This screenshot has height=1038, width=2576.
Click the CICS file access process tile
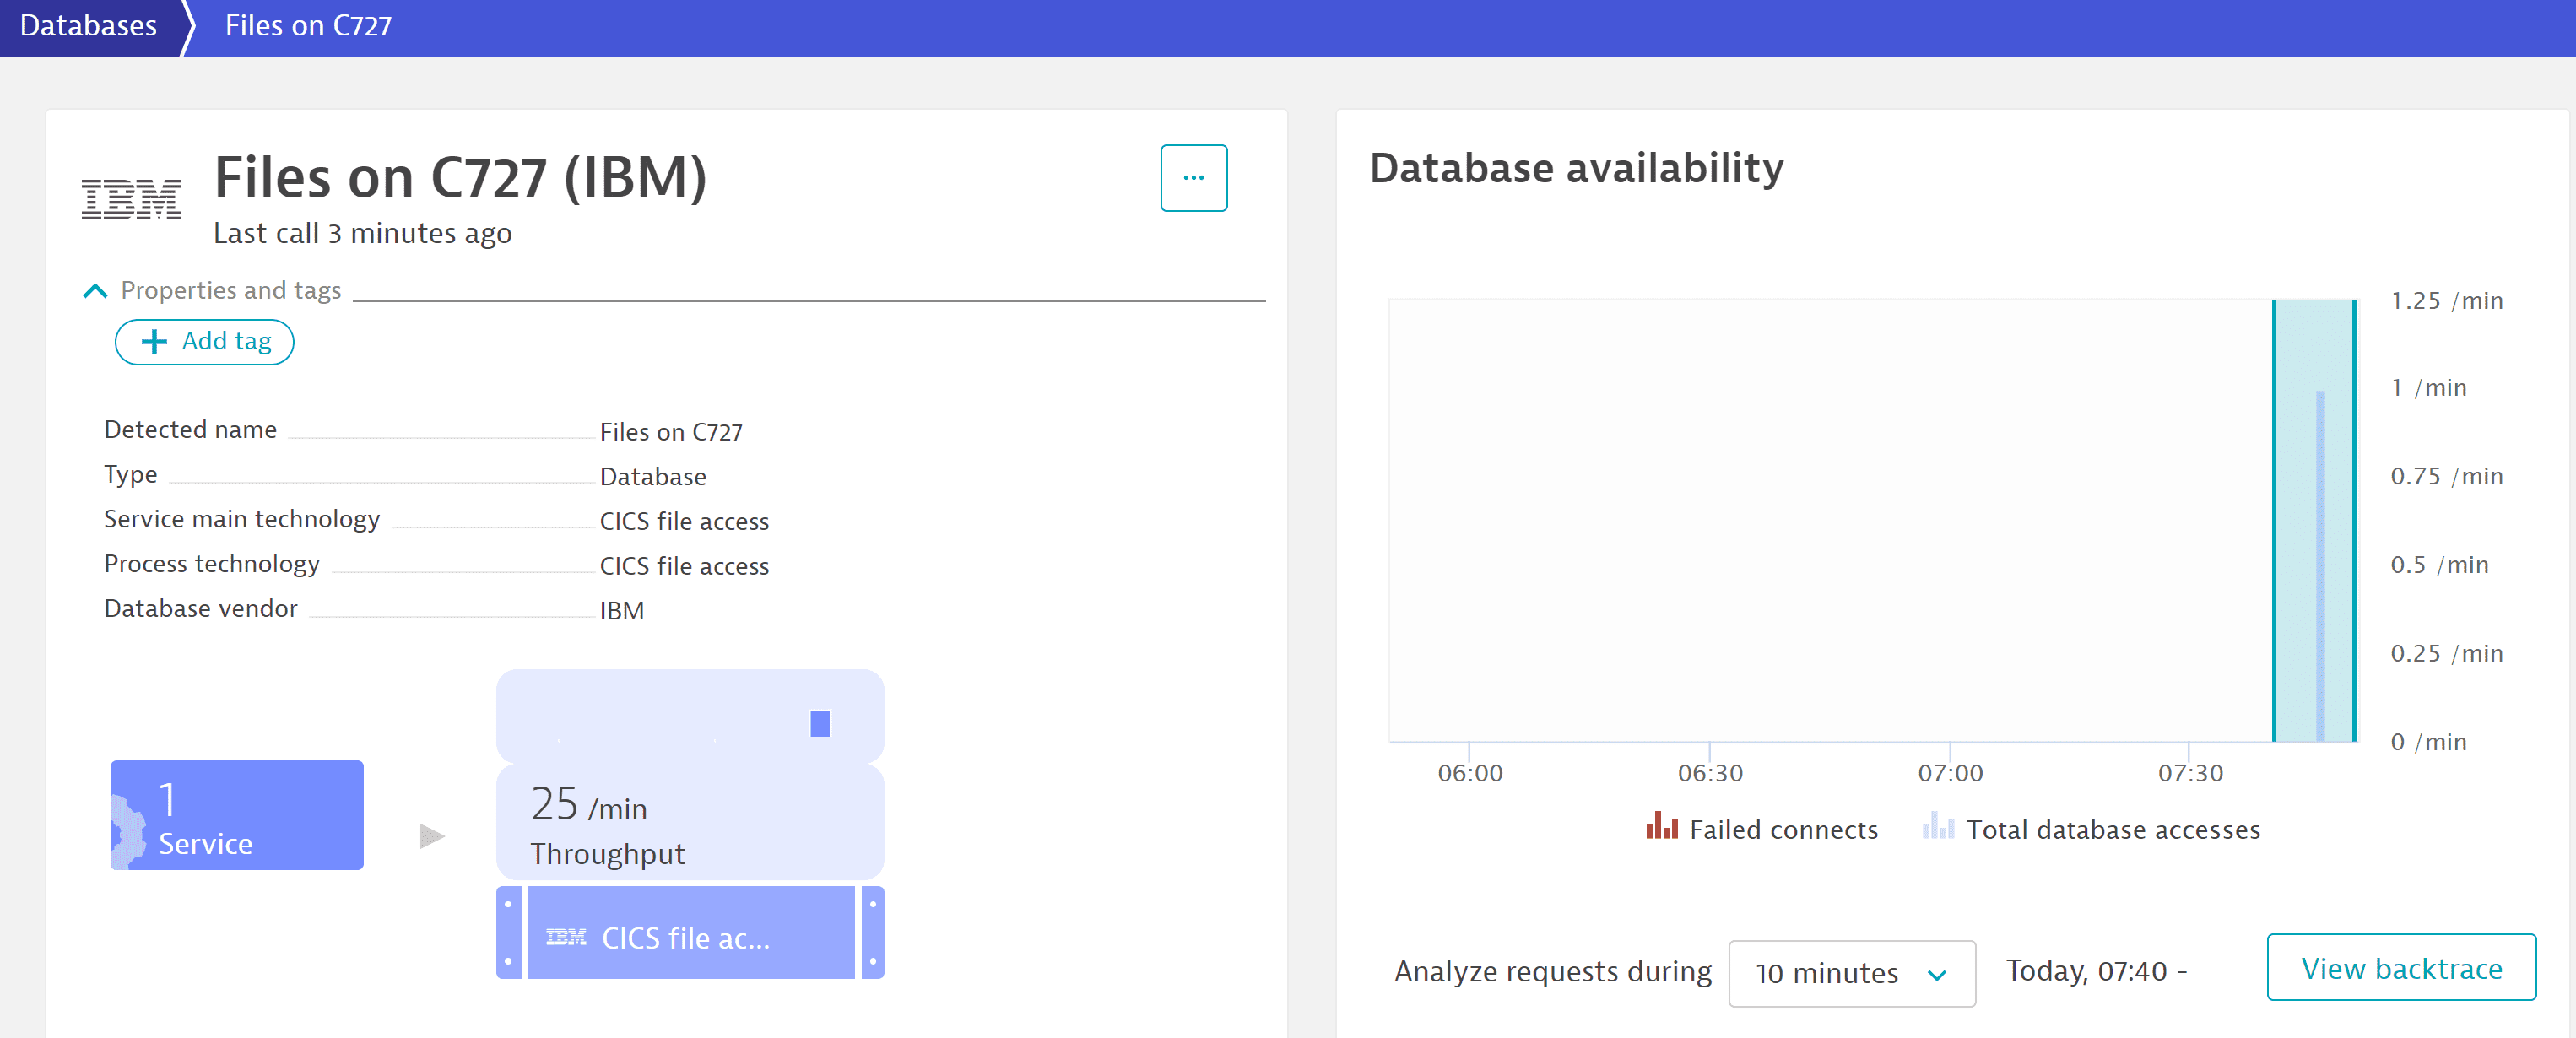pos(690,932)
